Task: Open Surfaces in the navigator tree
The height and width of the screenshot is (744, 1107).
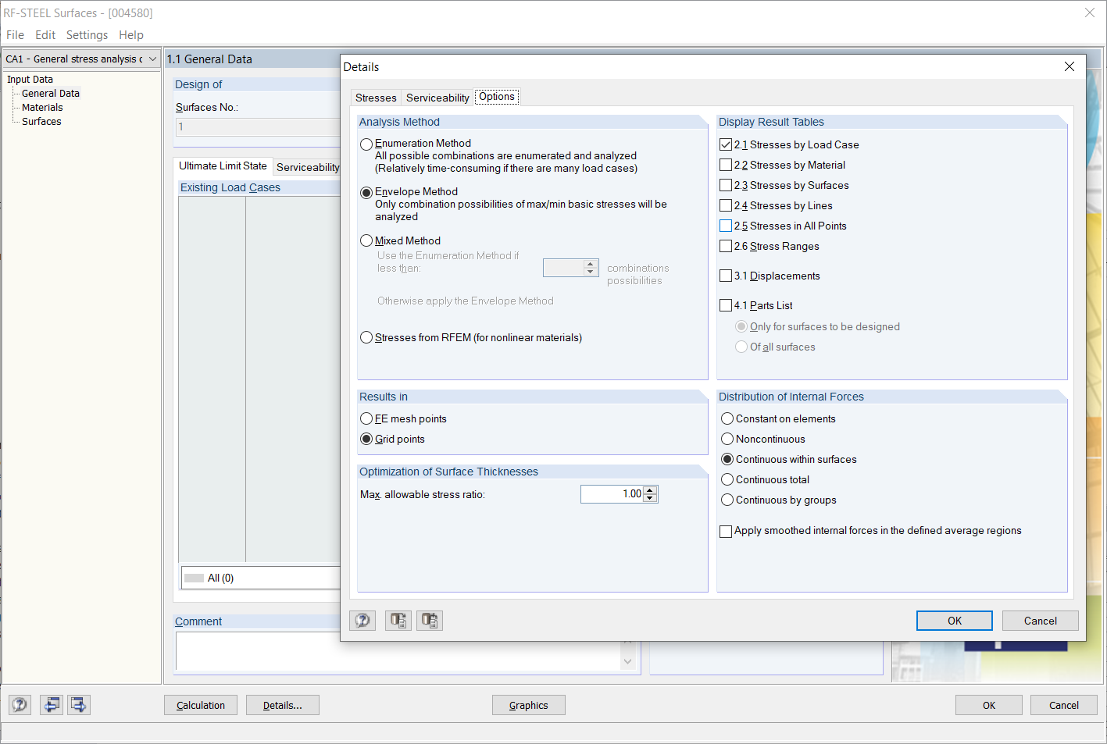Action: pyautogui.click(x=41, y=121)
